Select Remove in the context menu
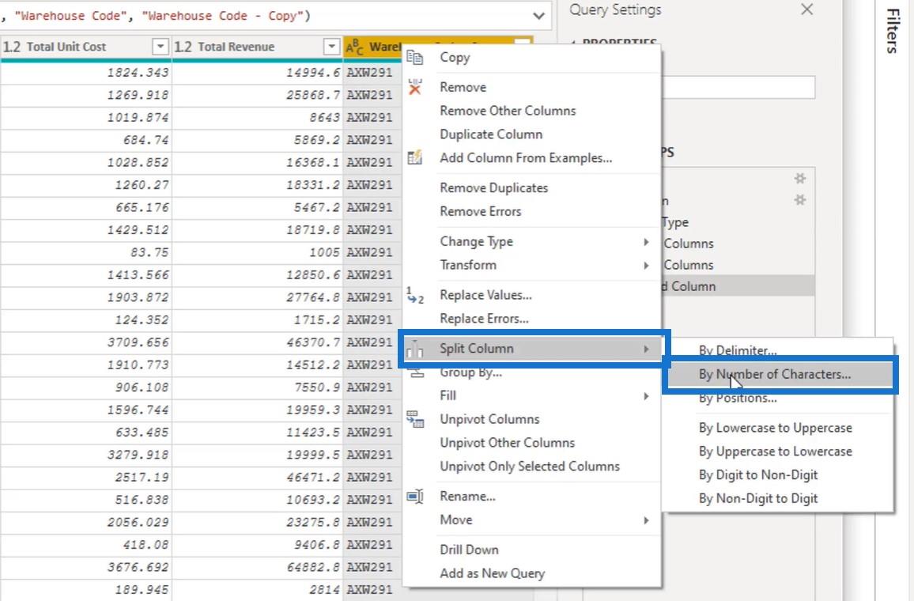 (463, 87)
